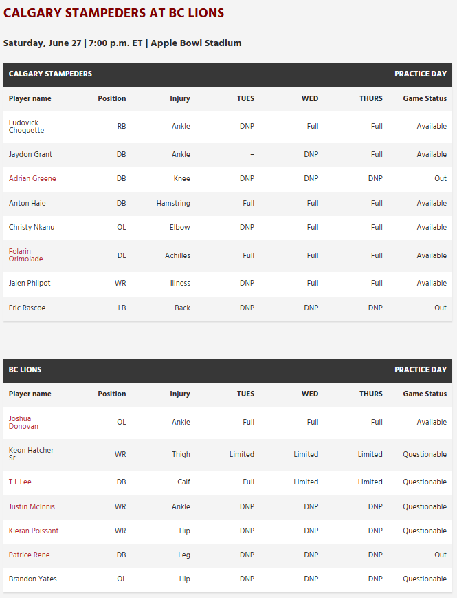
Task: Click the Calgary Stampeders table header
Action: click(x=227, y=75)
